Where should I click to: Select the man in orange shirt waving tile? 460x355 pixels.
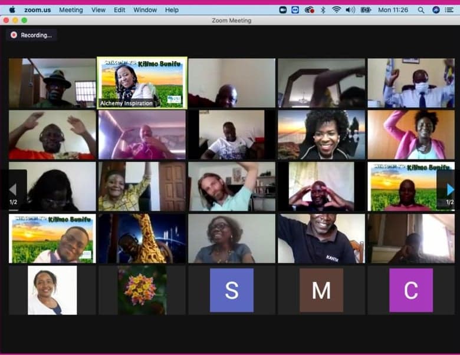(x=52, y=135)
